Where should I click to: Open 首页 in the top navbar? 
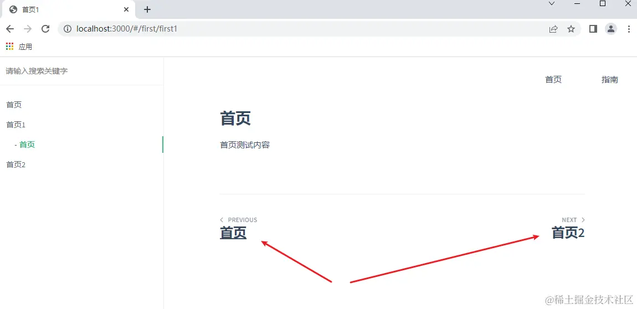point(553,80)
